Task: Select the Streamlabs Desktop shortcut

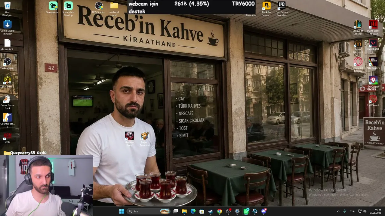Action: tap(68, 9)
